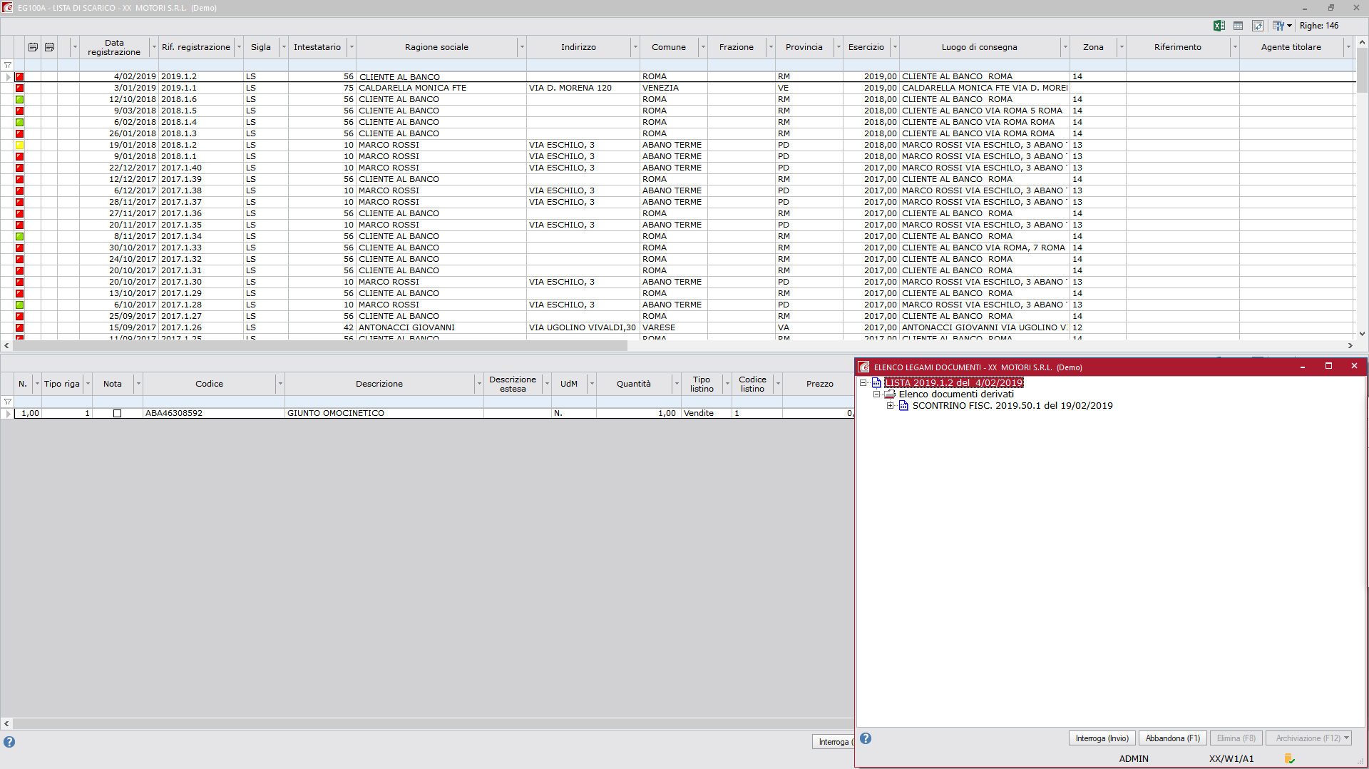
Task: Sort by the Comune column header
Action: 668,47
